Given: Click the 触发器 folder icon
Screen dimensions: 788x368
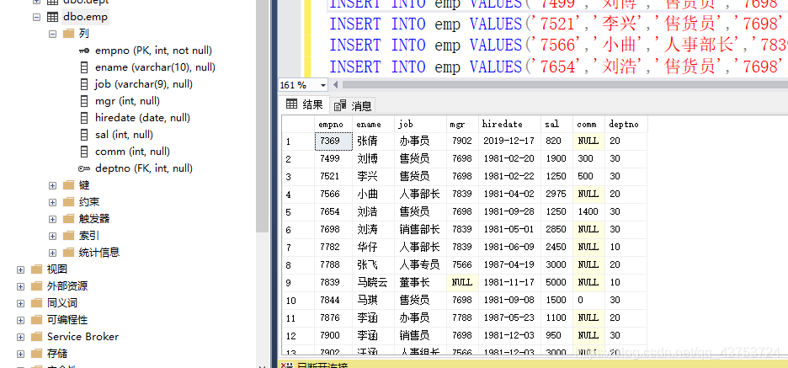Looking at the screenshot, I should 68,219.
